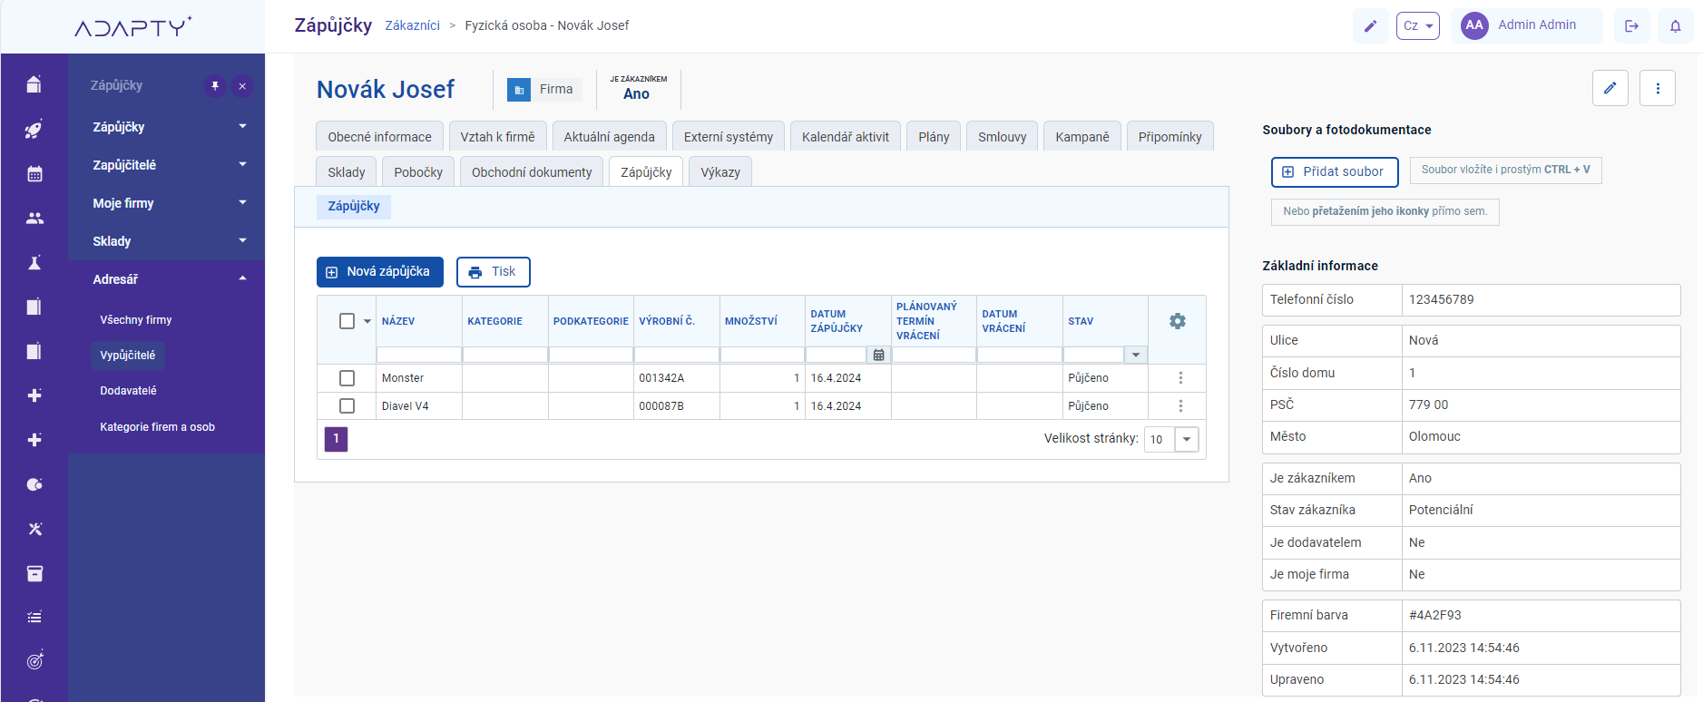Open the calendar icon in left sidebar
This screenshot has width=1703, height=702.
(34, 174)
